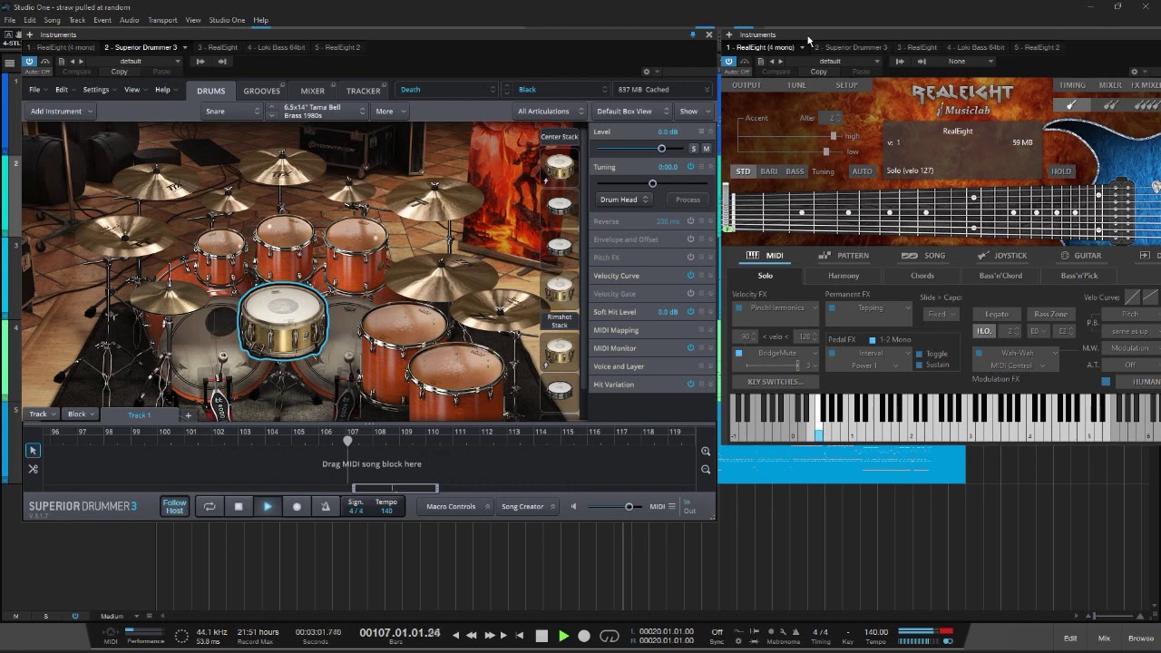
Task: Toggle Superior Drummer metronome
Action: point(326,507)
